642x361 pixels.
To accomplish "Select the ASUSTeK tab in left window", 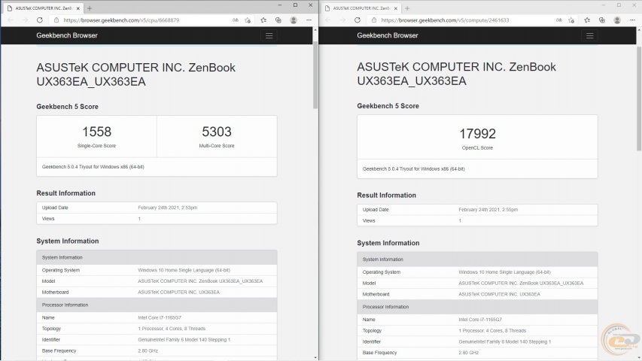I will click(43, 8).
